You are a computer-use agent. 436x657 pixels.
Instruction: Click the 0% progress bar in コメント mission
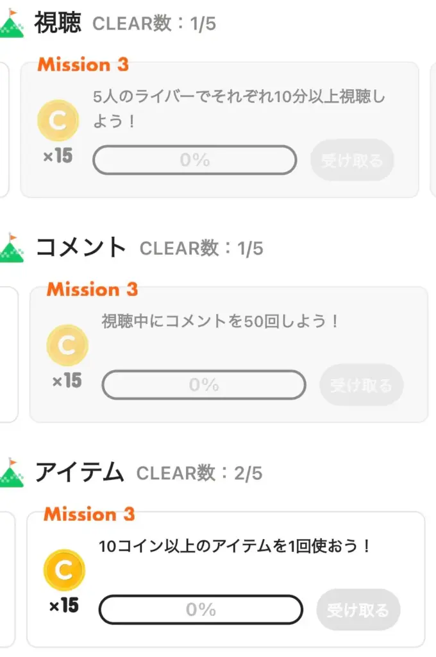(204, 384)
